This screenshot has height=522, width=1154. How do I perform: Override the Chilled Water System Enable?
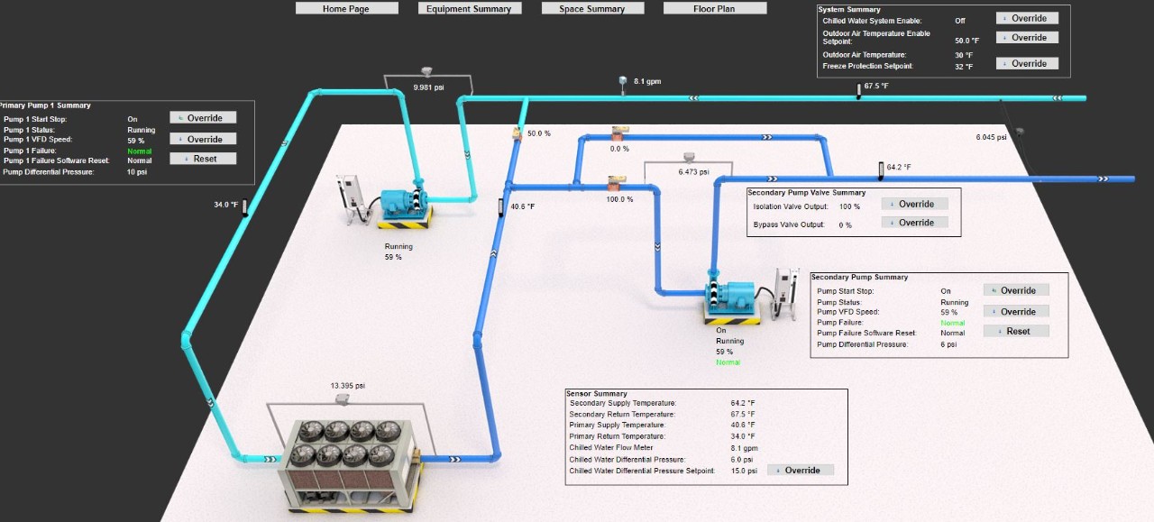(1027, 18)
